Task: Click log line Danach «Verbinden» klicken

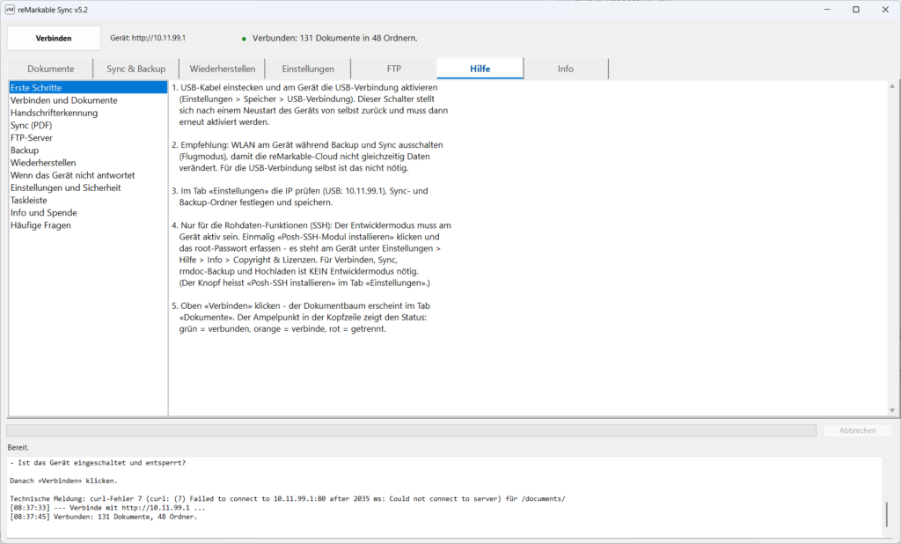Action: pos(63,481)
